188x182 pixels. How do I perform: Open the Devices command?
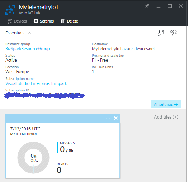tap(17, 21)
